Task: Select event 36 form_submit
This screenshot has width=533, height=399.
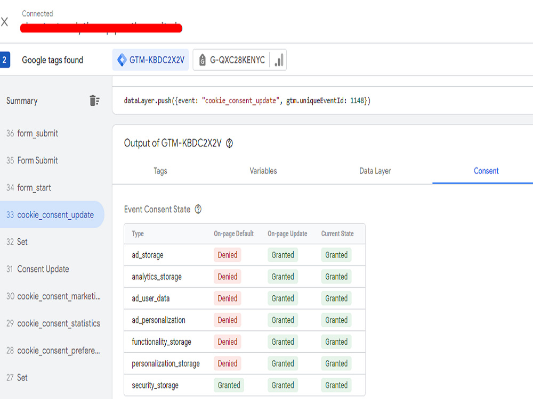Action: coord(52,134)
